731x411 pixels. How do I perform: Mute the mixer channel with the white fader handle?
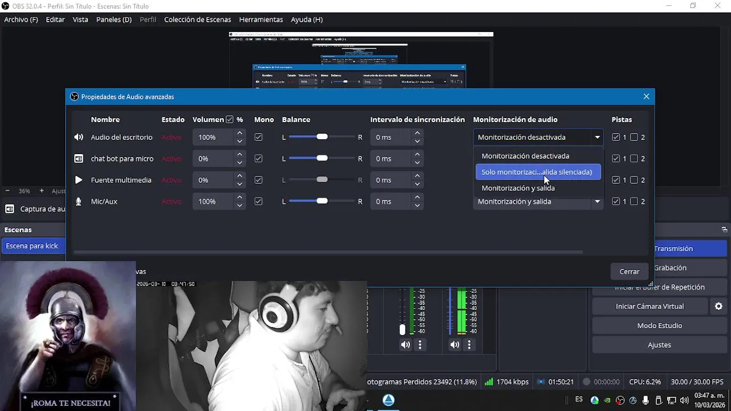pos(405,345)
